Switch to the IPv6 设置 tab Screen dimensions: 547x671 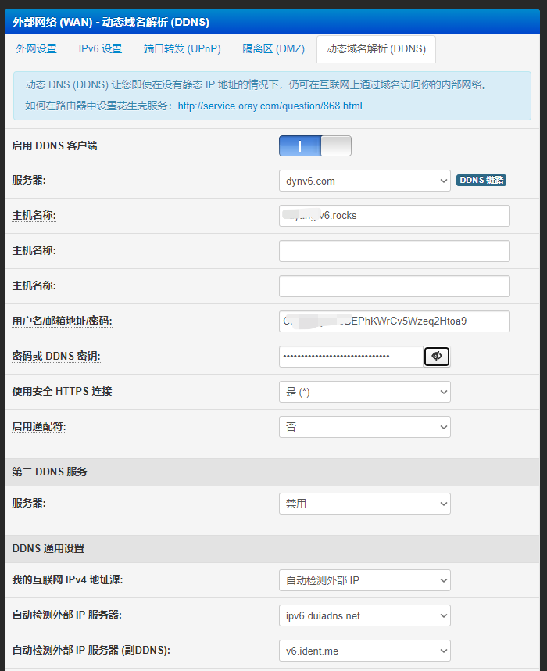click(x=100, y=48)
